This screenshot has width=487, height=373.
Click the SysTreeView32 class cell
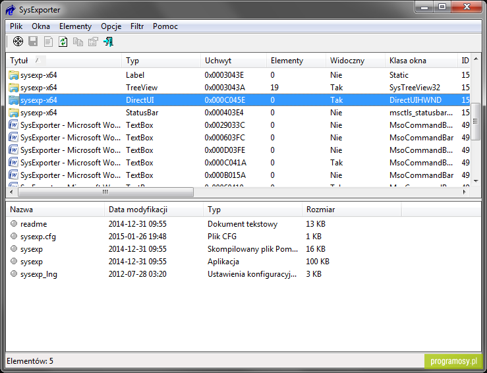coord(415,88)
